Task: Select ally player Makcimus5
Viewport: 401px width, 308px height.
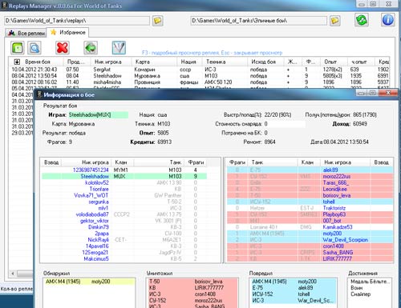Action: click(124, 258)
